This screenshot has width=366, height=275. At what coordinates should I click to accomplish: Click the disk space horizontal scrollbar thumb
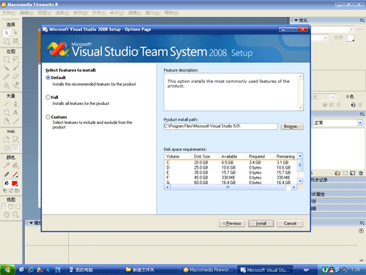(x=228, y=187)
